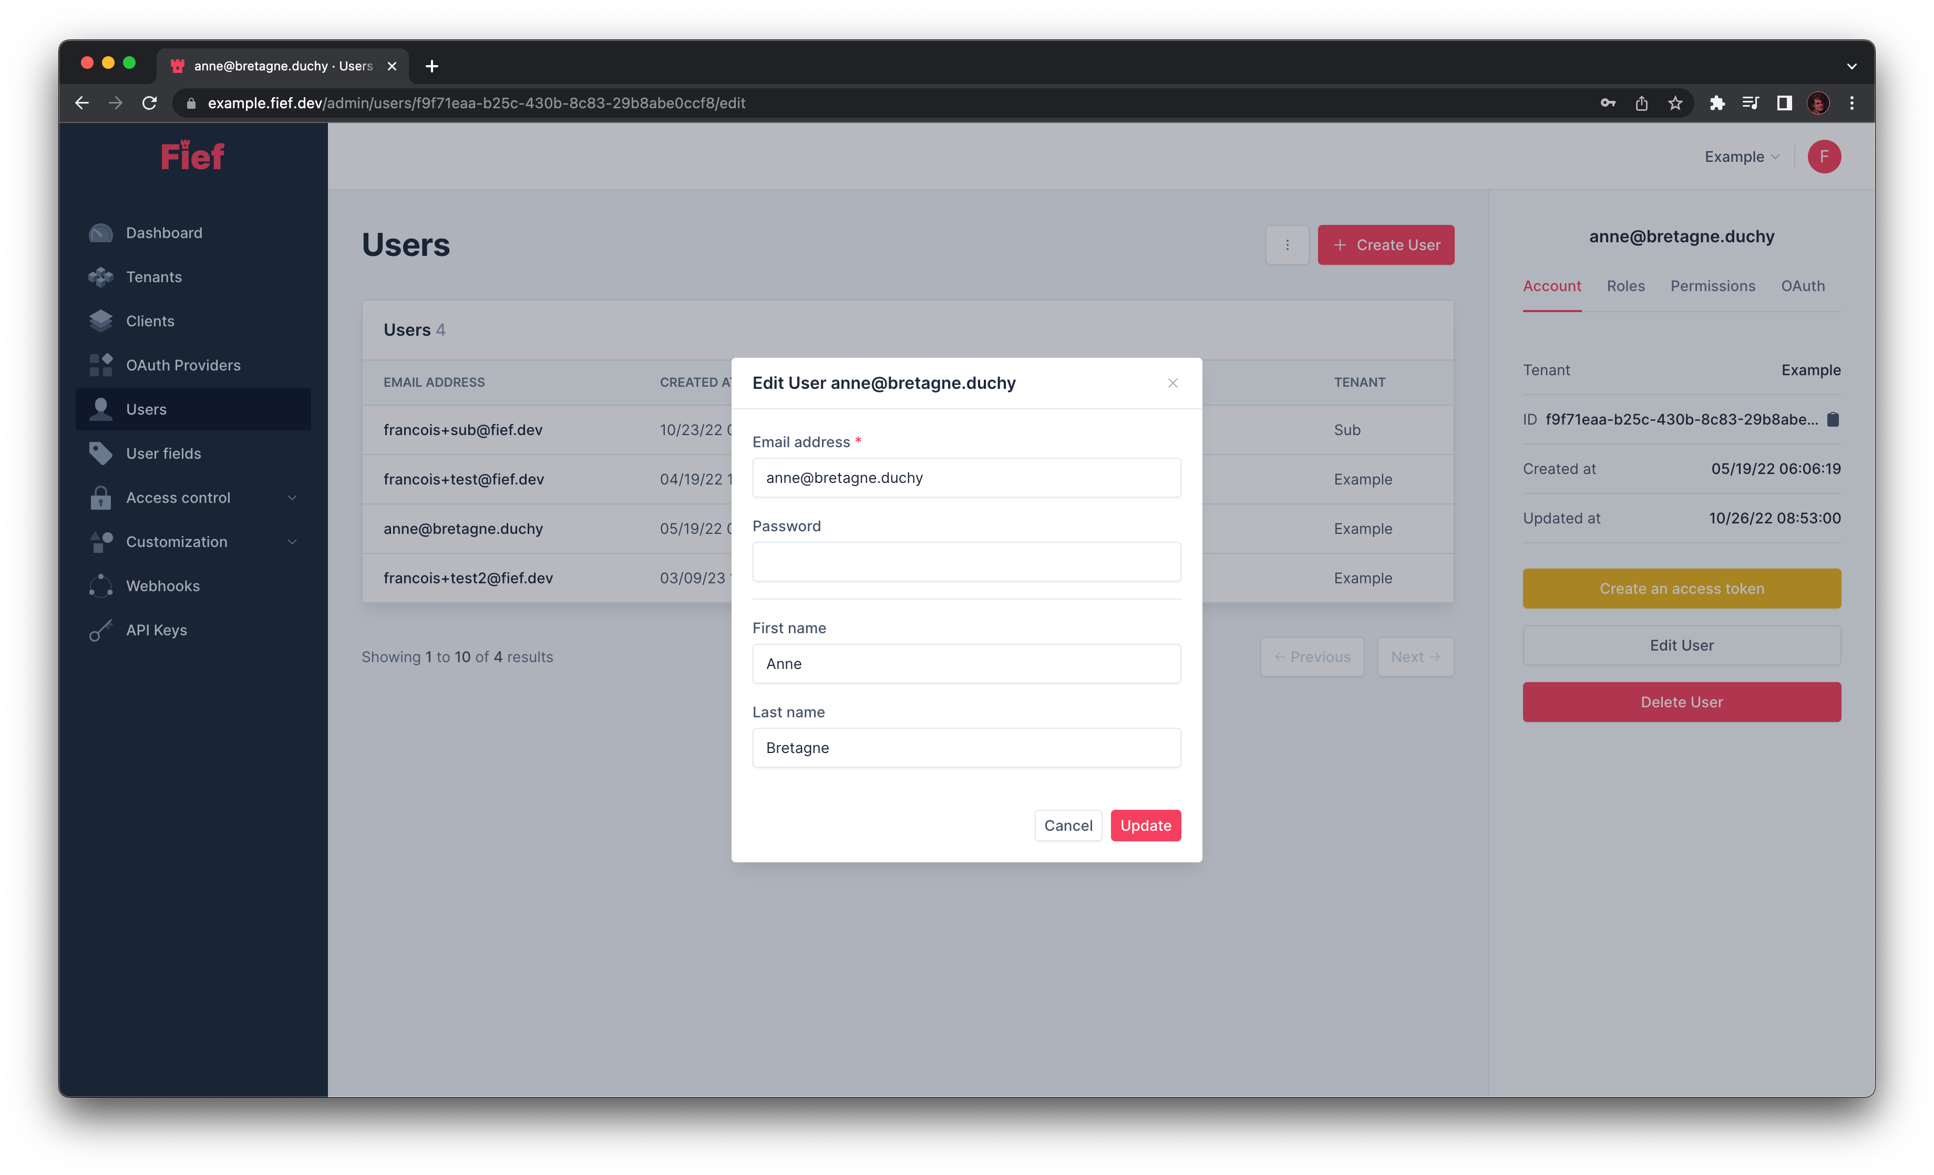Click the Fief logo
Image resolution: width=1934 pixels, height=1175 pixels.
click(191, 156)
